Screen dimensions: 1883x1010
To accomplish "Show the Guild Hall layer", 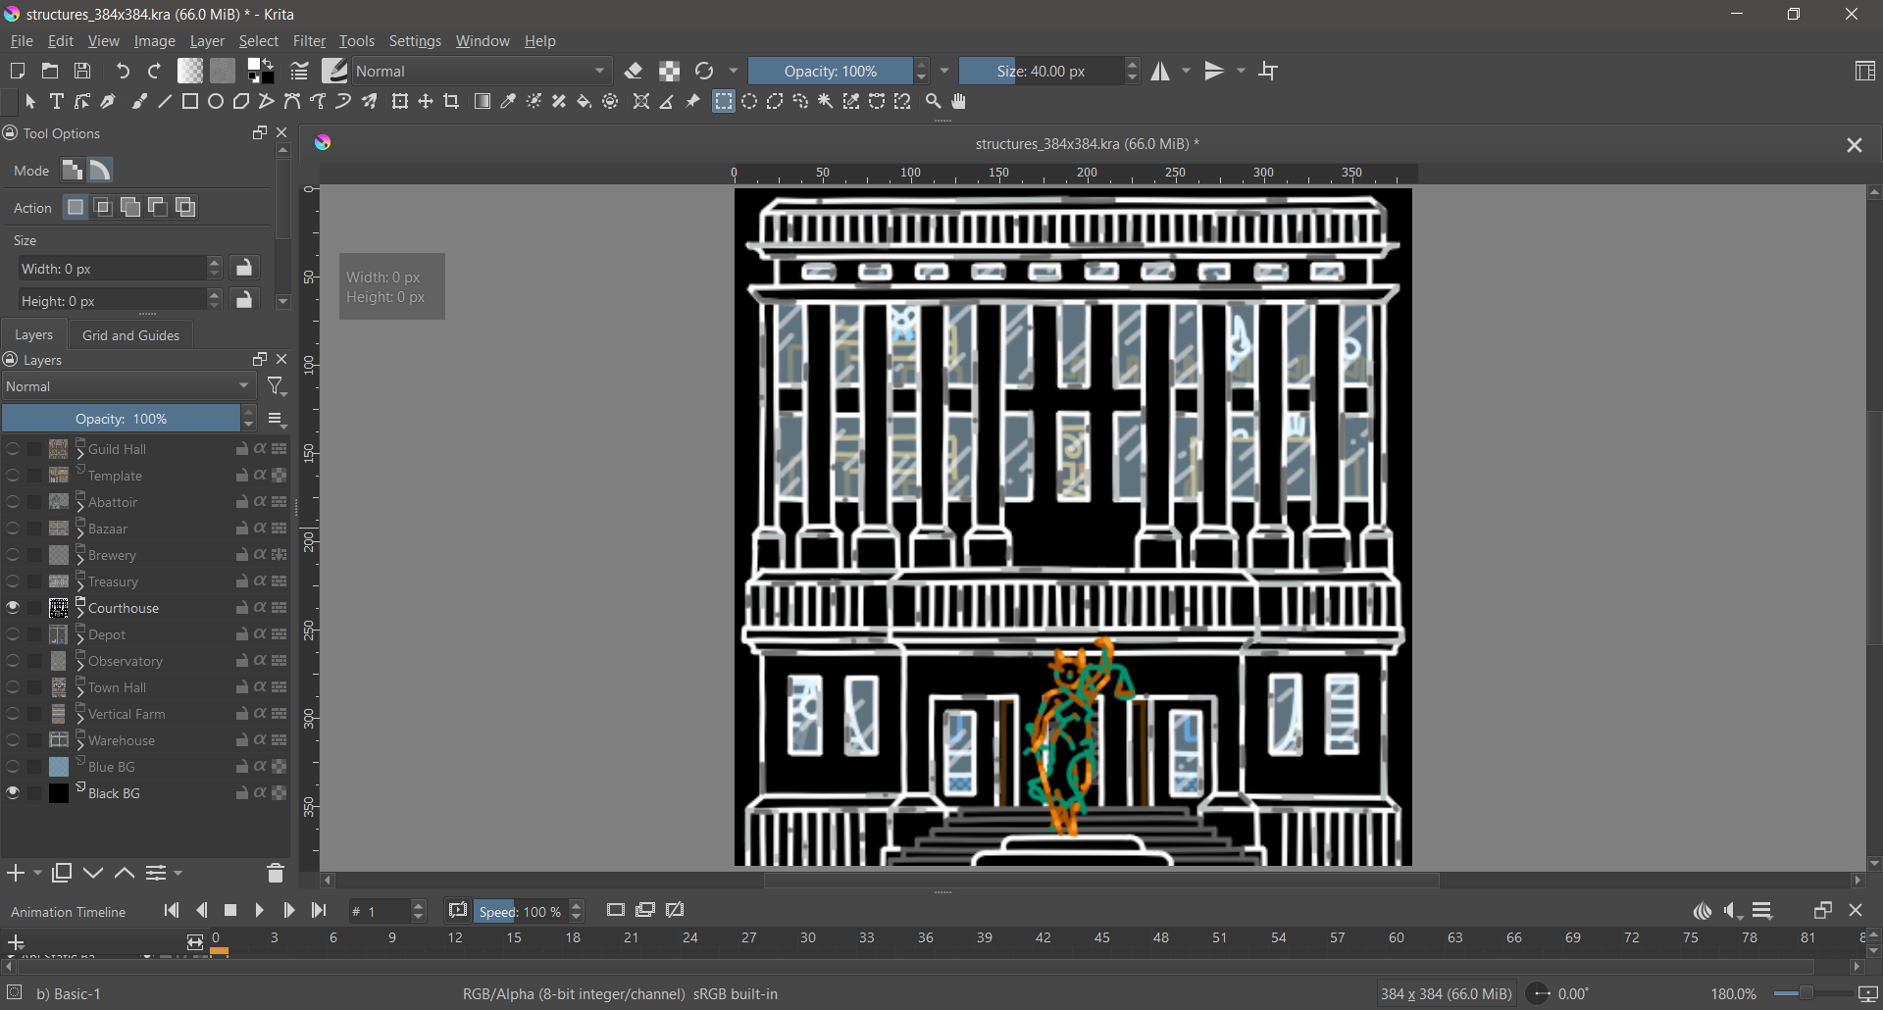I will click(x=13, y=449).
